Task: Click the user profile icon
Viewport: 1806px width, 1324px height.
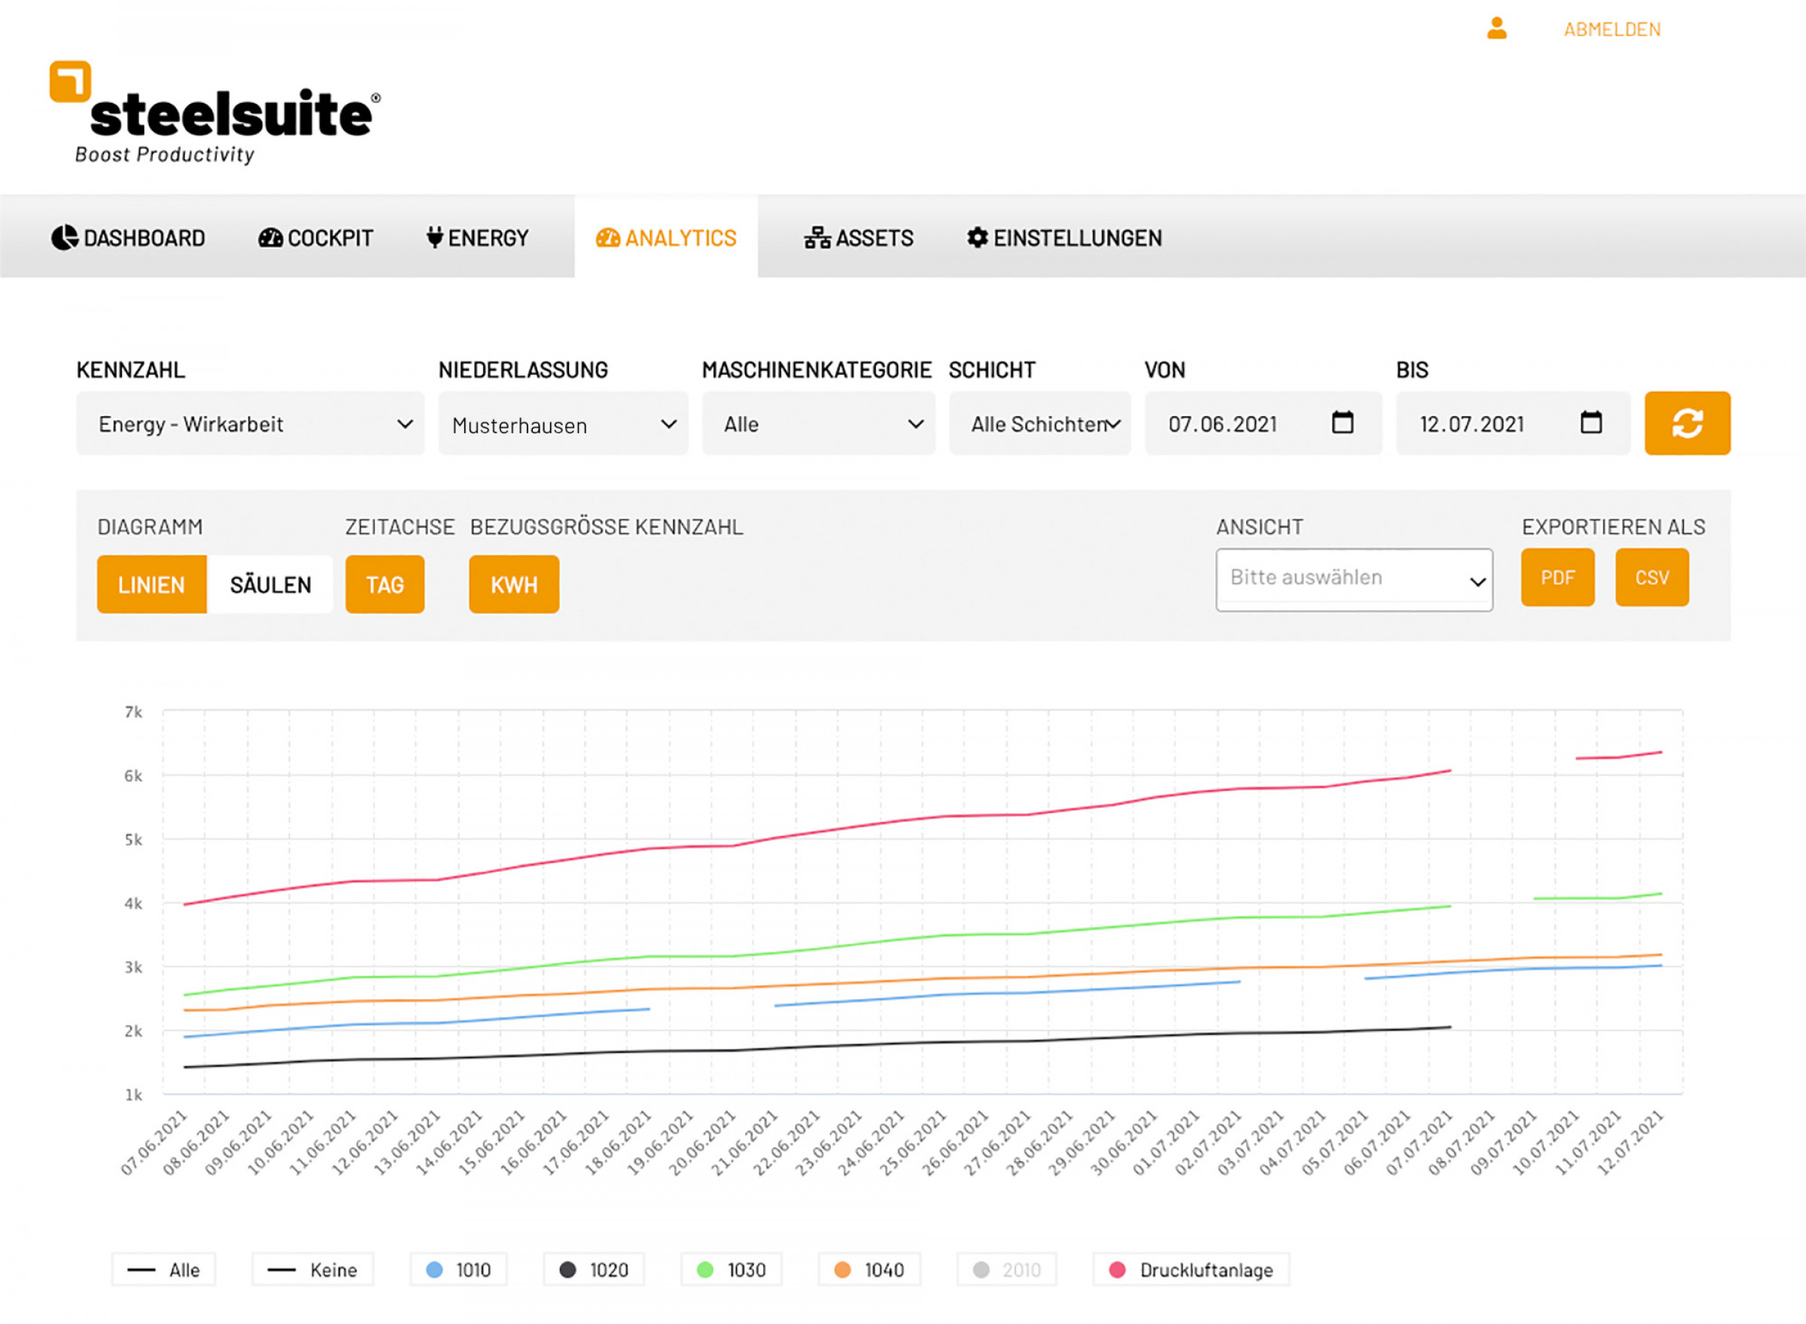Action: [x=1496, y=29]
